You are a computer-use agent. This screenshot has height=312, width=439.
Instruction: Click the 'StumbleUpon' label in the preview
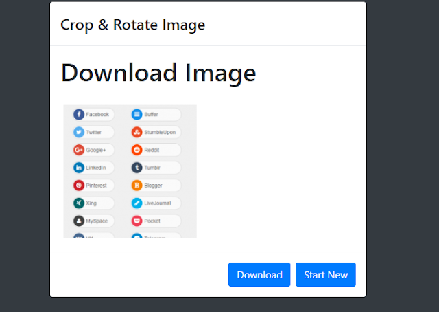160,132
